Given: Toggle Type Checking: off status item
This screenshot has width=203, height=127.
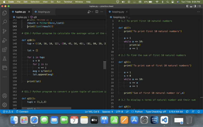Looking at the screenshot, I should [x=156, y=111].
